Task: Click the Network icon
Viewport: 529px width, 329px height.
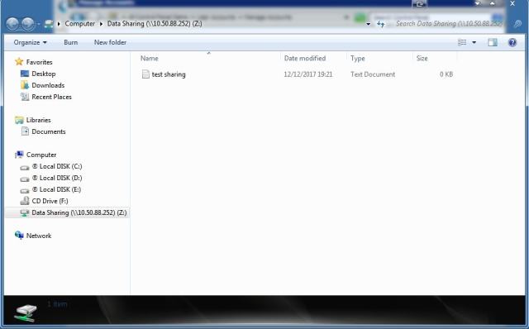Action: point(19,236)
